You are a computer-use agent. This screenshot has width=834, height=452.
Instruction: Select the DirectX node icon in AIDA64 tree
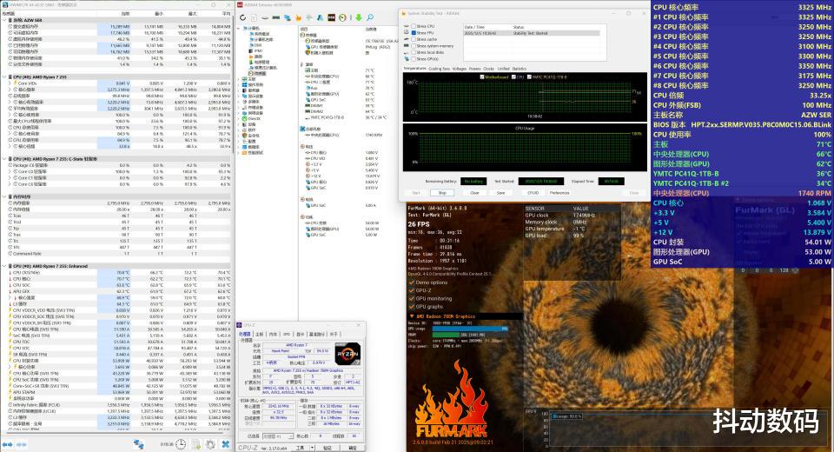tap(247, 118)
